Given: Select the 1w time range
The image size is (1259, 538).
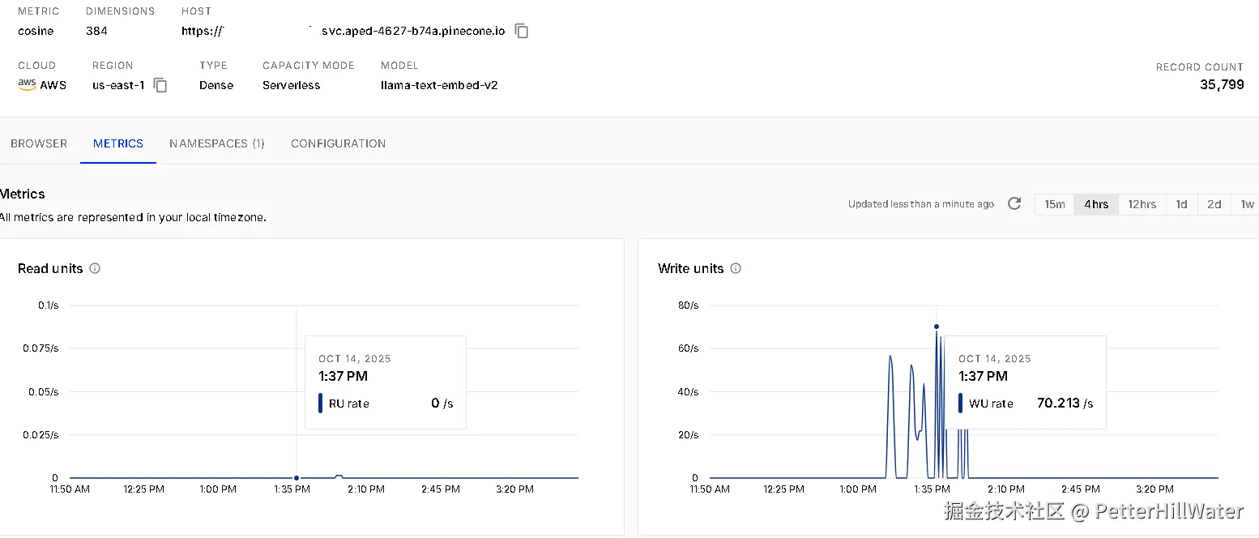Looking at the screenshot, I should tap(1247, 204).
